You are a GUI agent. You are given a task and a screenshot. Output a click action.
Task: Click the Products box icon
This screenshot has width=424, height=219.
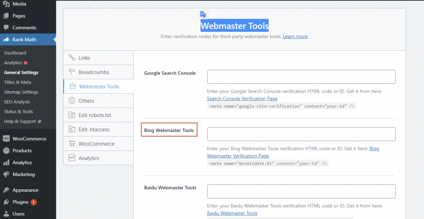click(6, 151)
